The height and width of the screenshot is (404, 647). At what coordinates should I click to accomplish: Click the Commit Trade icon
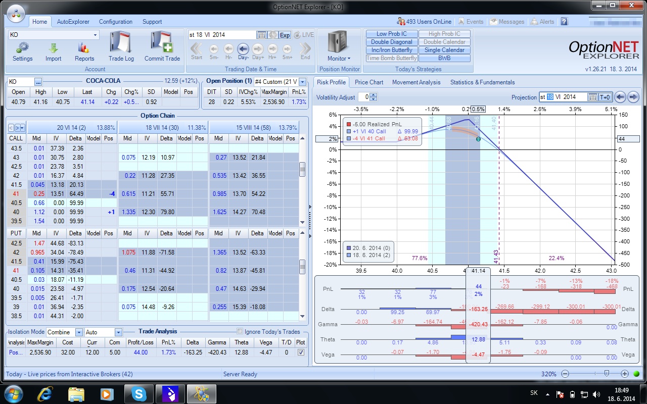(x=162, y=42)
